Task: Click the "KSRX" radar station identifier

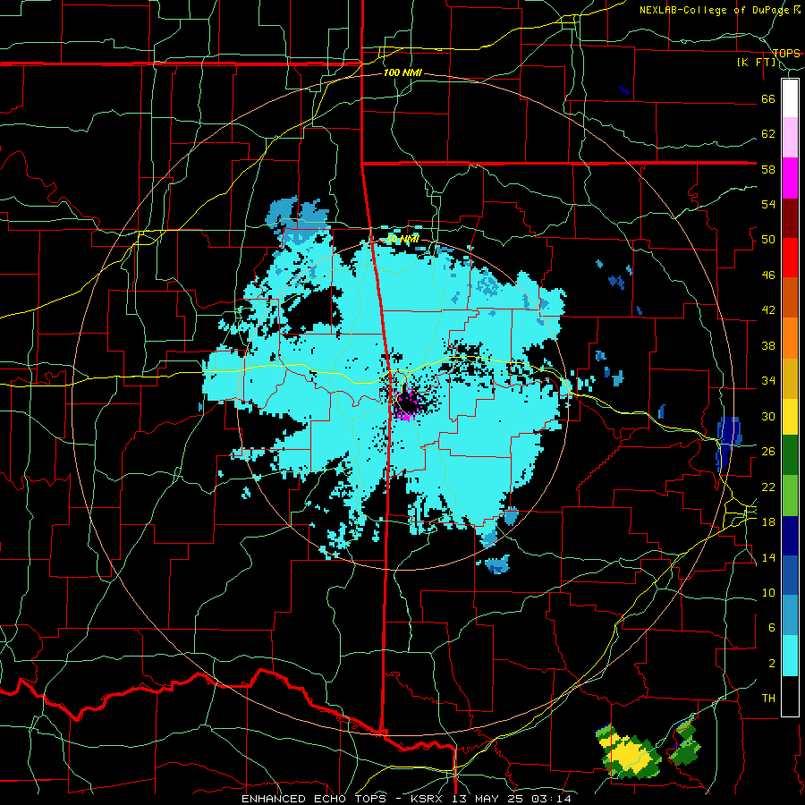Action: pyautogui.click(x=426, y=799)
